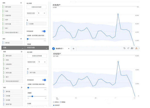This screenshot has width=150, height=108.
Task: Click 放置或选择维度 box below 标签页设置 header
Action: [x=37, y=56]
